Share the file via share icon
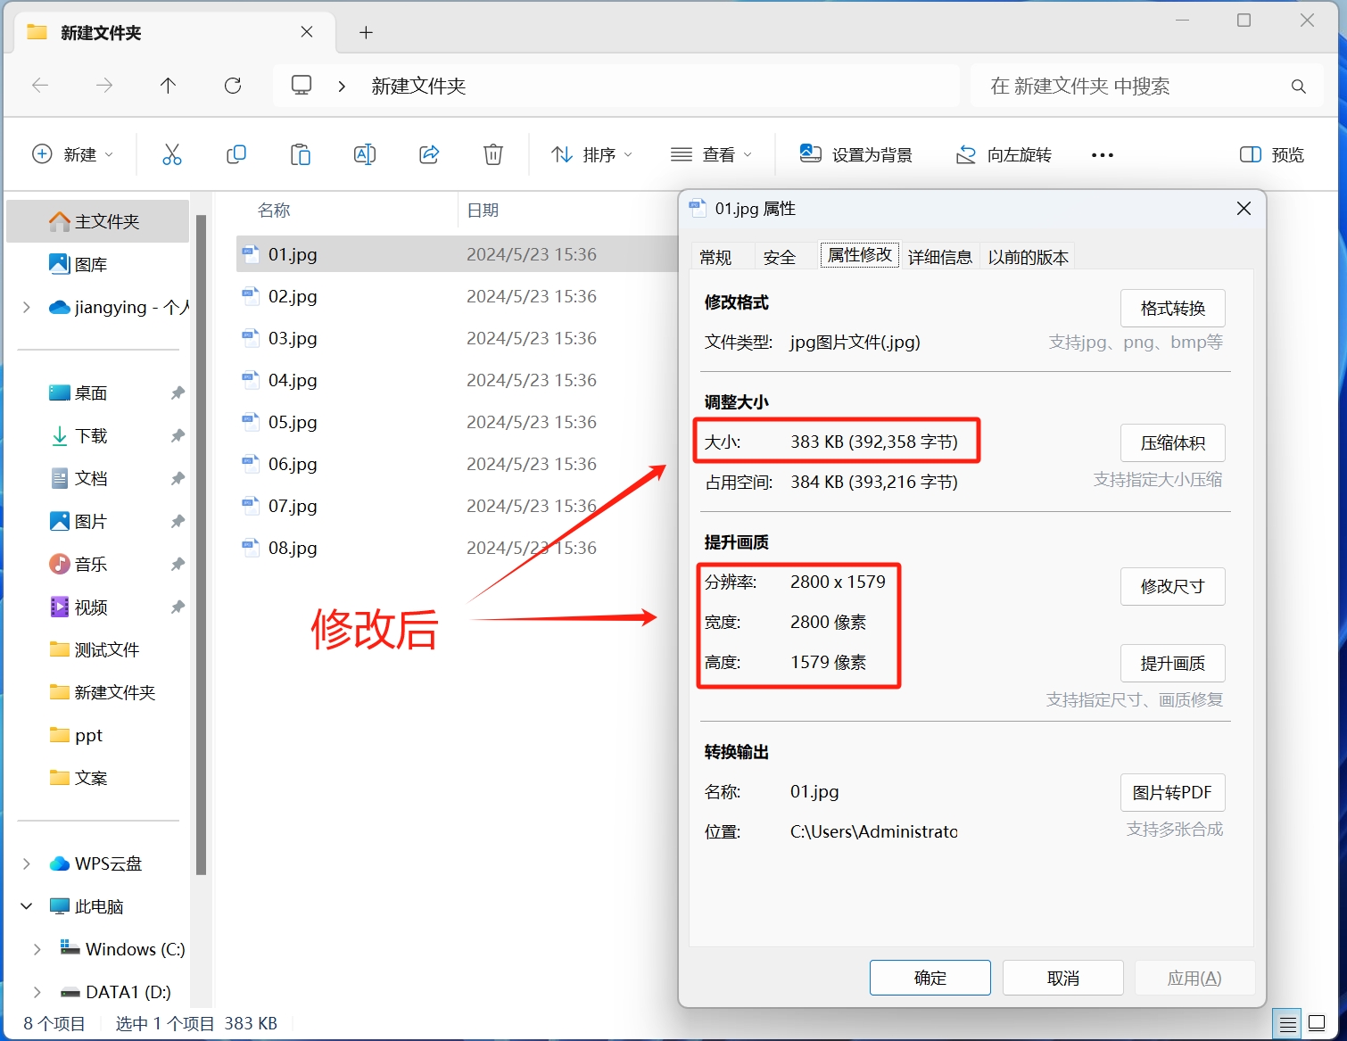This screenshot has width=1347, height=1041. [429, 153]
